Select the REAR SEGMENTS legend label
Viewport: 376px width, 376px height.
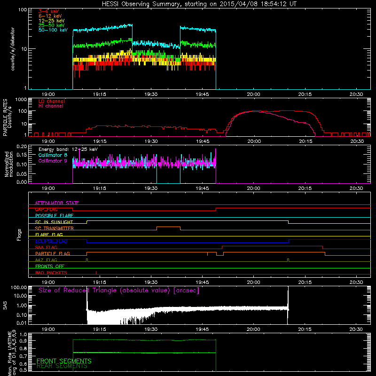point(62,366)
